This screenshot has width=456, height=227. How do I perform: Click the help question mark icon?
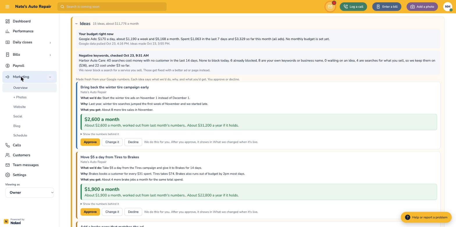click(407, 217)
